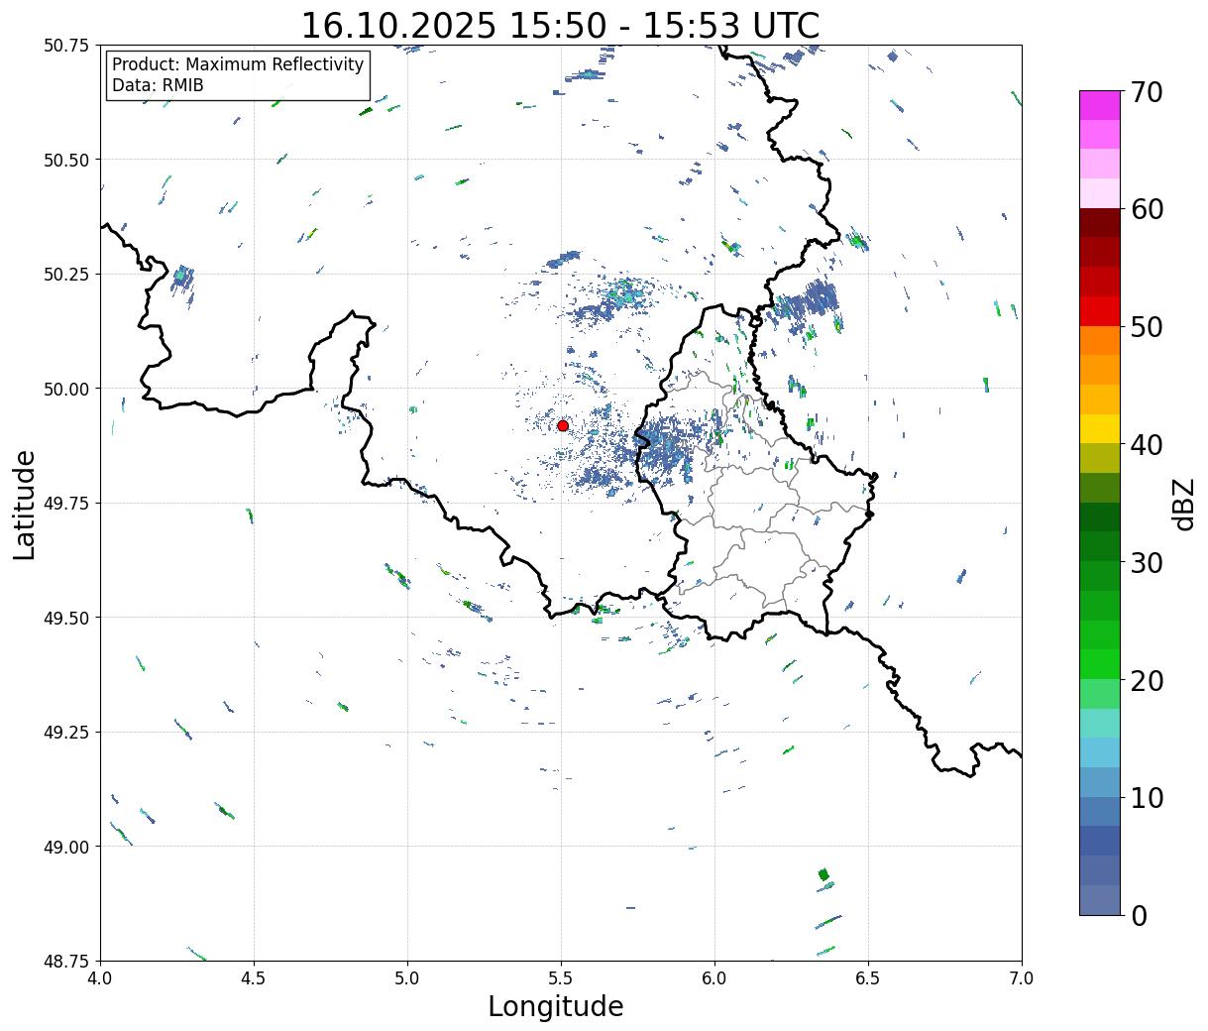Pick the bright magenta swatch atop the colorbar
Screen dimensions: 1208x1031
coord(1100,104)
